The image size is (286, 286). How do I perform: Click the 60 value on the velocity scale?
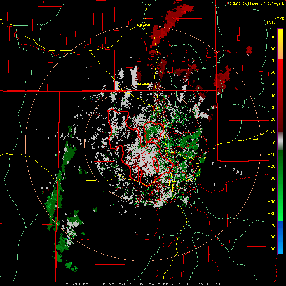[273, 72]
